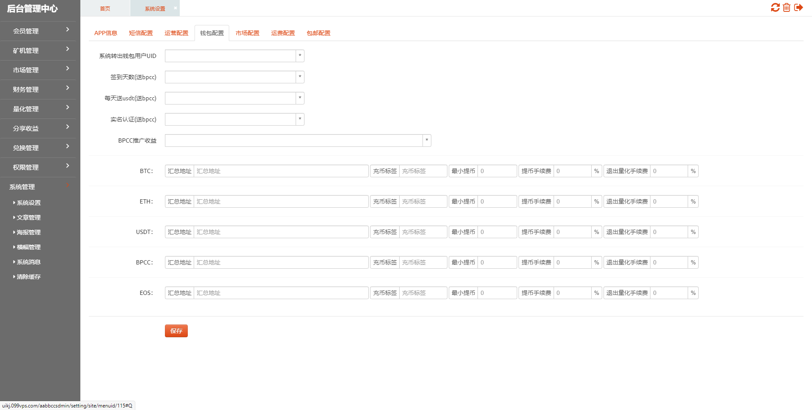
Task: Click the refresh icon in top right
Action: point(775,8)
